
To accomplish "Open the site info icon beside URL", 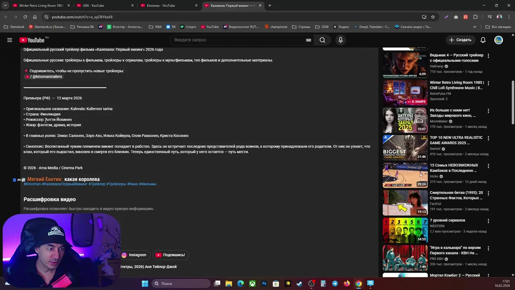I will [46, 17].
